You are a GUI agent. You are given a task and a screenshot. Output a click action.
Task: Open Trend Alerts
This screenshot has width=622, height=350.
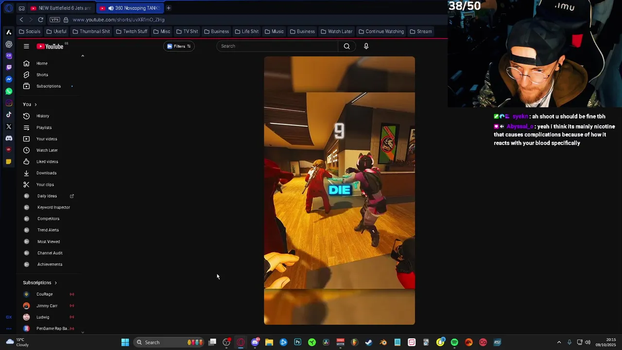(48, 230)
